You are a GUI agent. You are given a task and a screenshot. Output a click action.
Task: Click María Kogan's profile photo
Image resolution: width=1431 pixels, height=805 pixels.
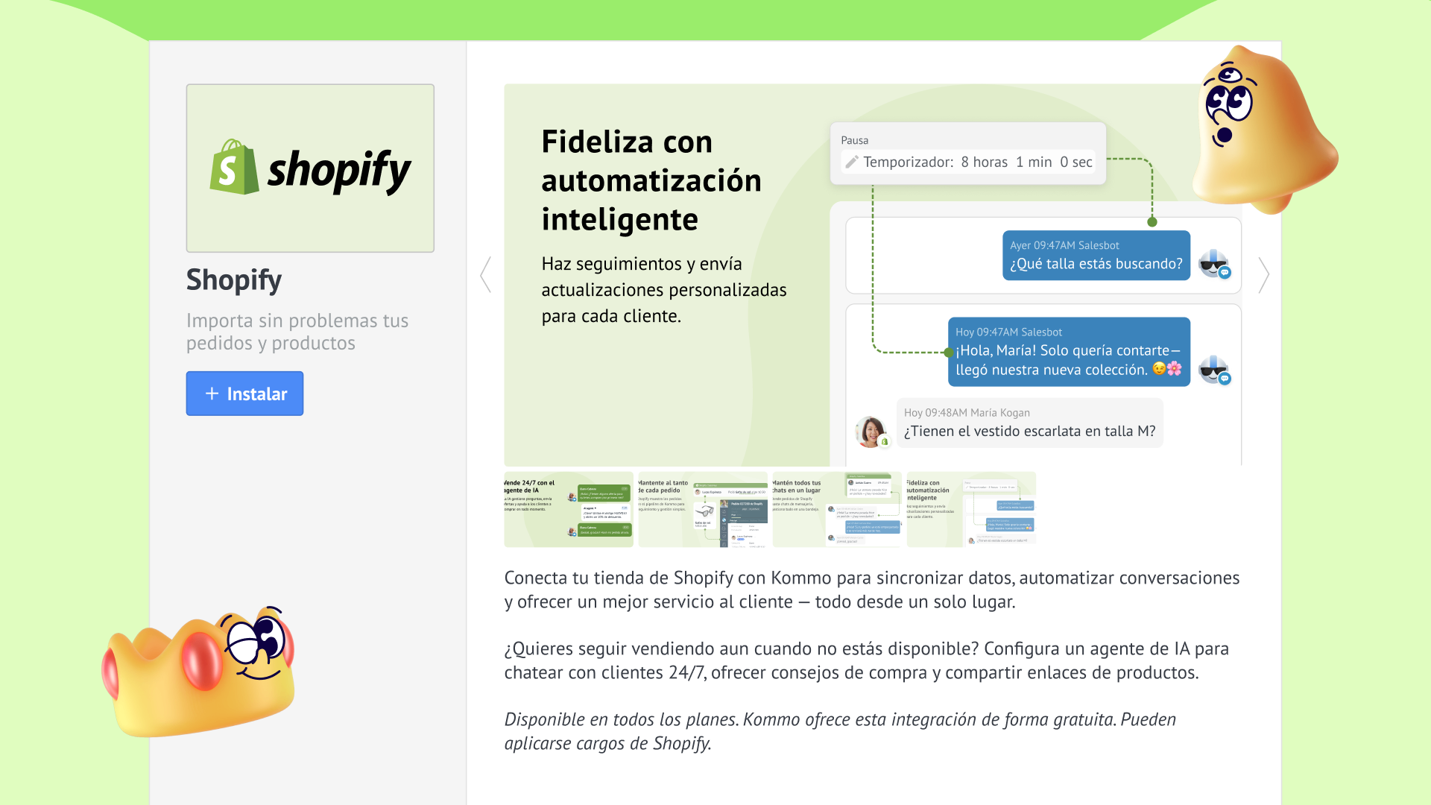[870, 431]
